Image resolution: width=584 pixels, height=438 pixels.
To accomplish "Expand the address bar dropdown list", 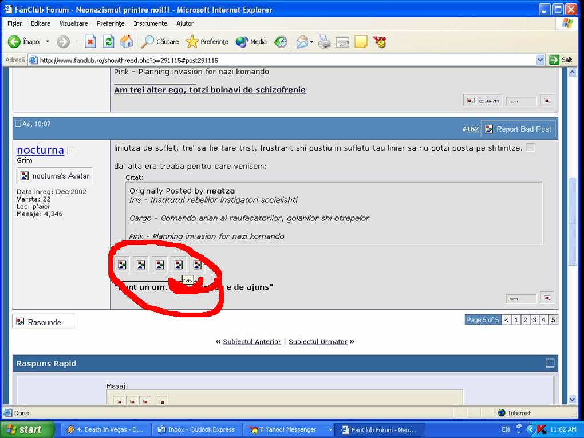I will (540, 60).
